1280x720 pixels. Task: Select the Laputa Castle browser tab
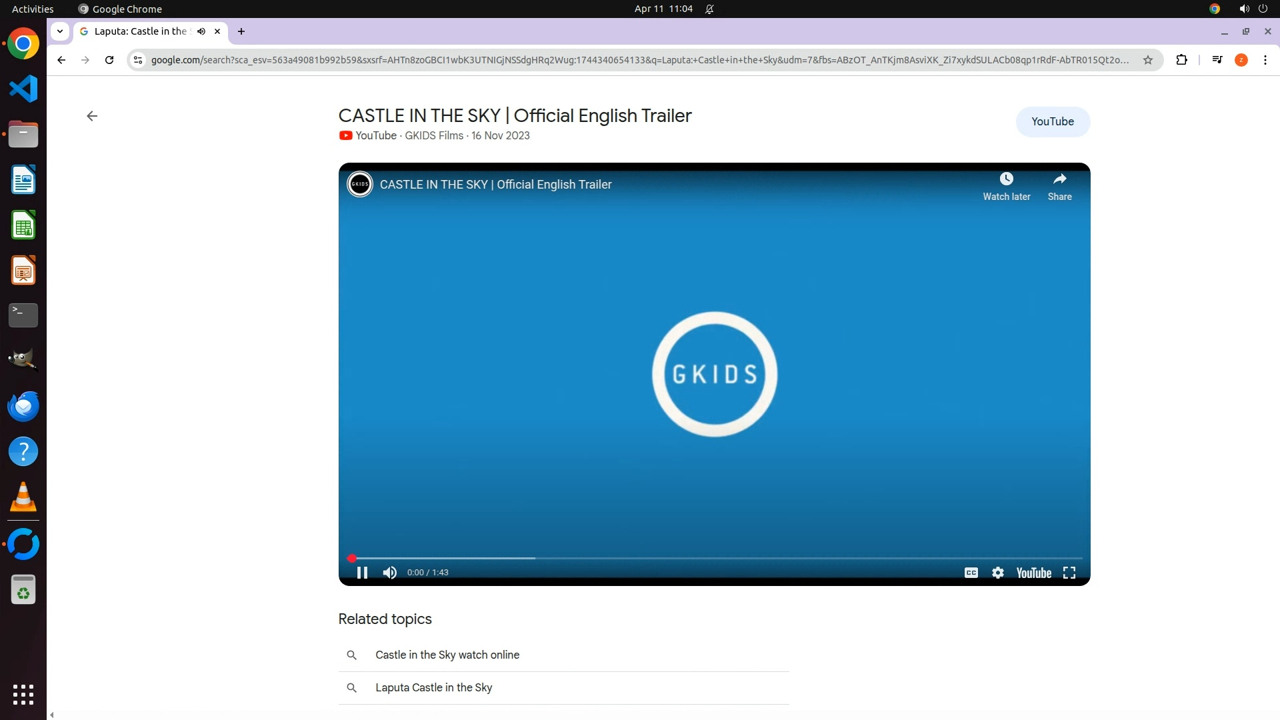(140, 31)
